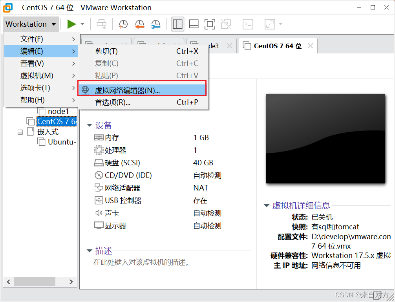Open the USB 控制器 device setting
395x302 pixels.
pos(123,201)
